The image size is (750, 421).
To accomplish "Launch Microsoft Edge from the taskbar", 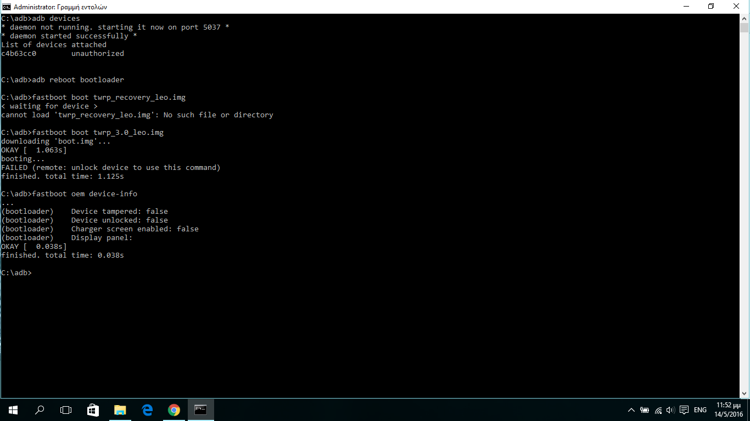I will (x=147, y=410).
